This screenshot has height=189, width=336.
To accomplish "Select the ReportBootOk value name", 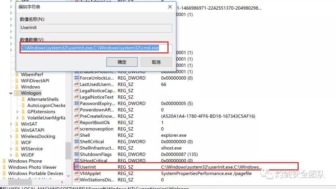I will [95, 123].
